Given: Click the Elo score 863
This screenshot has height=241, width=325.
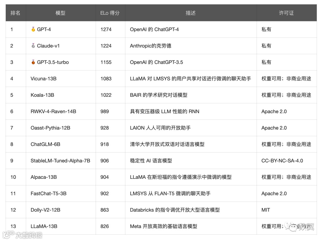Looking at the screenshot, I should (104, 210).
